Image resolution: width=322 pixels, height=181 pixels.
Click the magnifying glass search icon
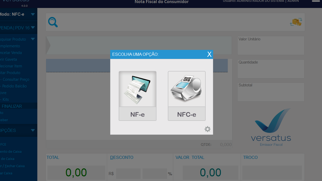[x=53, y=22]
